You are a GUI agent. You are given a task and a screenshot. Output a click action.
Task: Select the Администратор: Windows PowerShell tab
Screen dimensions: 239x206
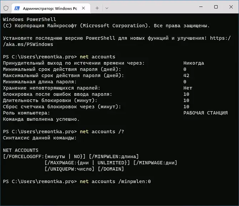pyautogui.click(x=51, y=8)
